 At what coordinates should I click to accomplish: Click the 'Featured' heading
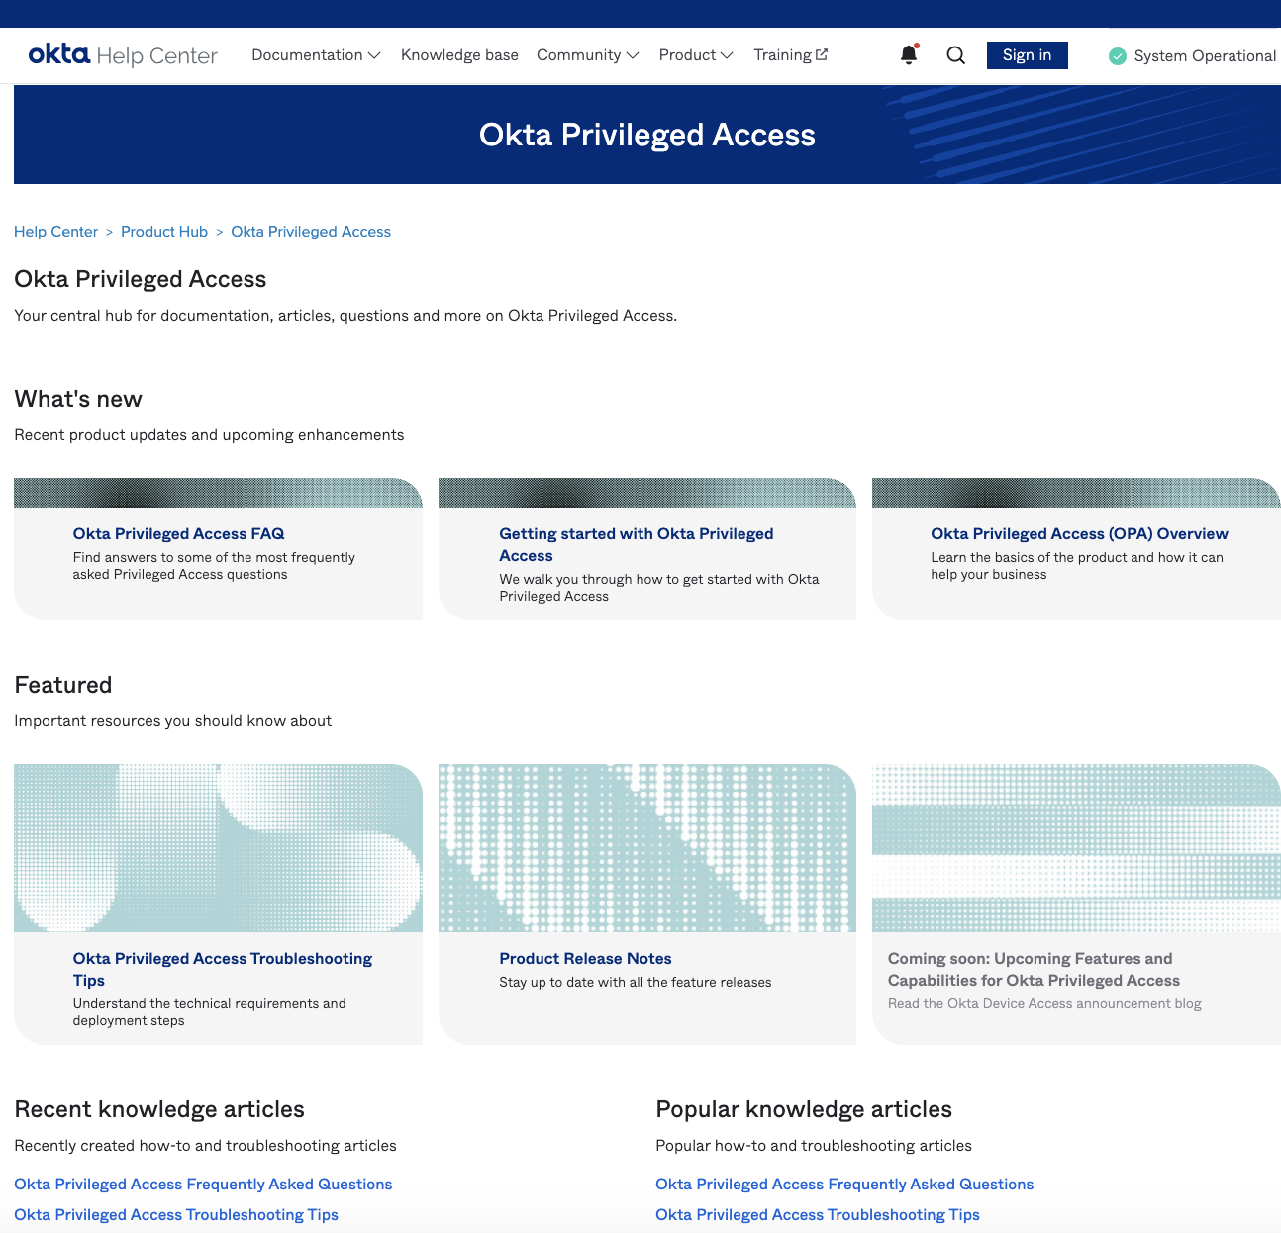[63, 685]
